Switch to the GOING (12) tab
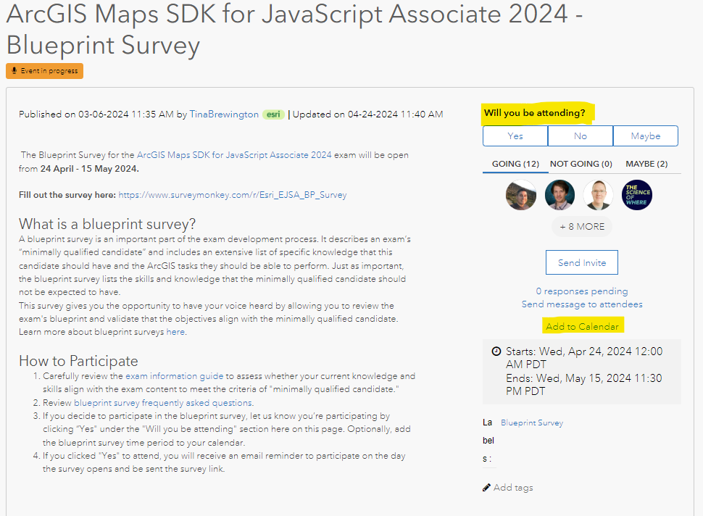 tap(515, 164)
